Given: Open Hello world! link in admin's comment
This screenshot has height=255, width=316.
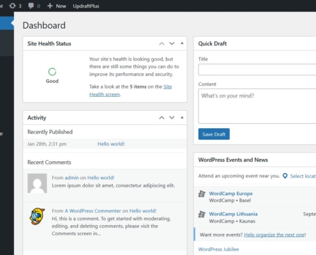Looking at the screenshot, I should pyautogui.click(x=101, y=178).
